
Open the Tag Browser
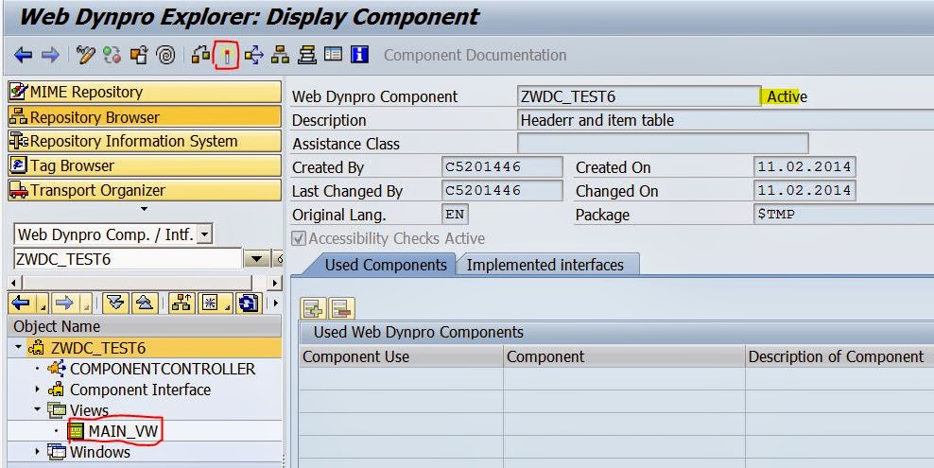click(144, 165)
